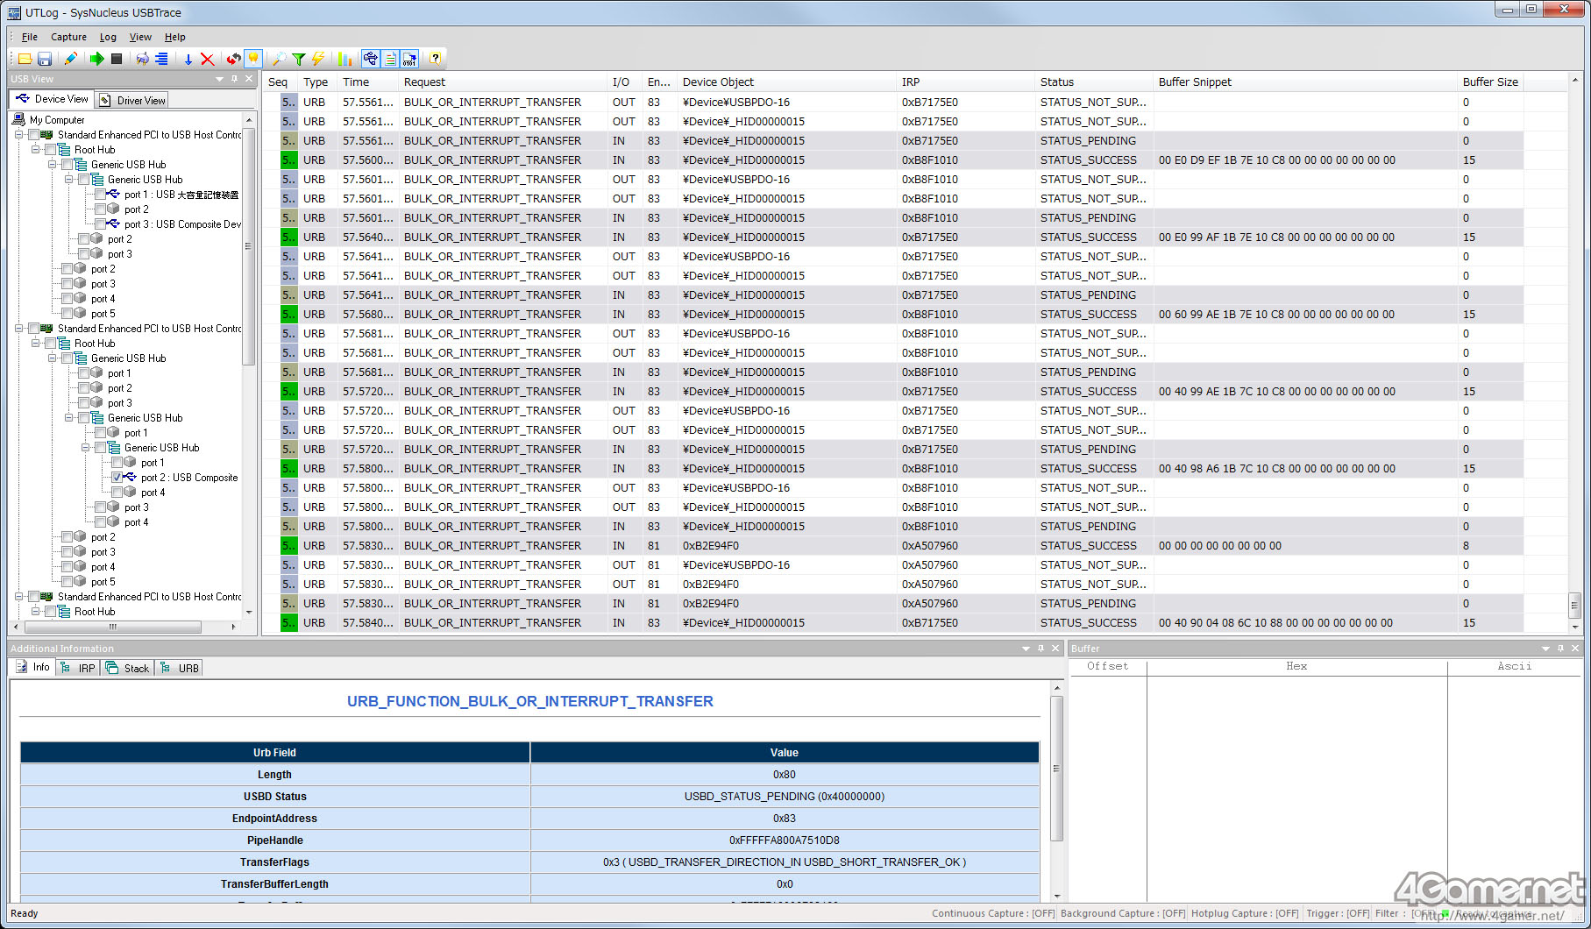Click the lightning bolt trigger icon
Screen dimensions: 1591x929
(318, 59)
